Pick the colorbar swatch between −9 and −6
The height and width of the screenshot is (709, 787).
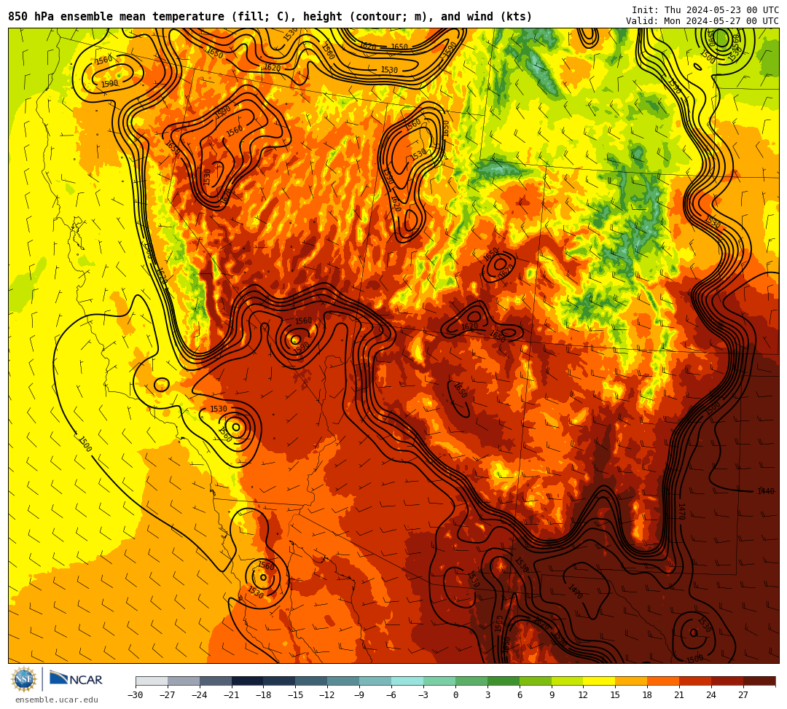(375, 681)
